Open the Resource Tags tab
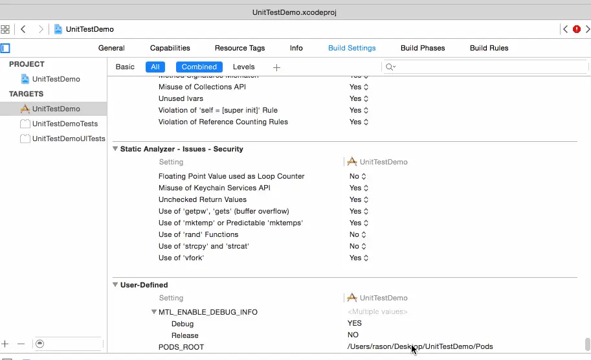Screen dimensions: 591x360 [240, 48]
